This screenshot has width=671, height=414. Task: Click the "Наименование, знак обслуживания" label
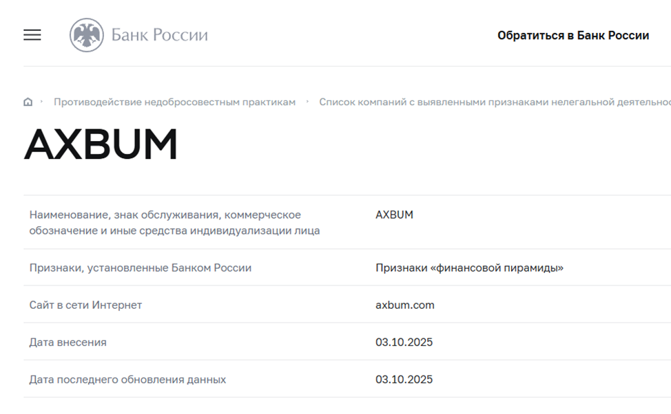(x=165, y=215)
